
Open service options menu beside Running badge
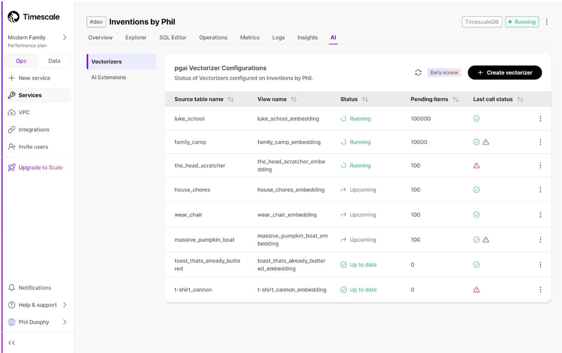(547, 22)
